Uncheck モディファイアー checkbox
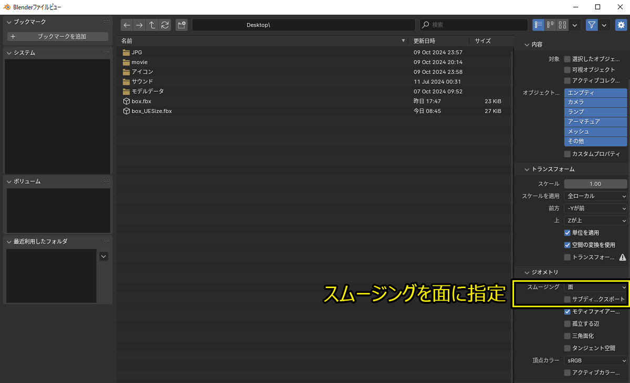 (x=567, y=312)
